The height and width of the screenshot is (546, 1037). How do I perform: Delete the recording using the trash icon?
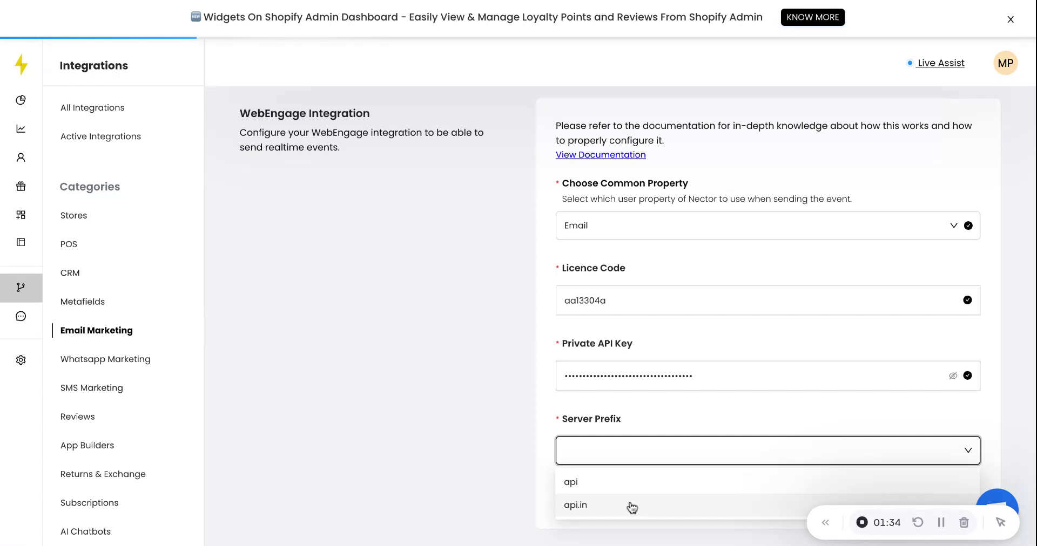tap(965, 522)
